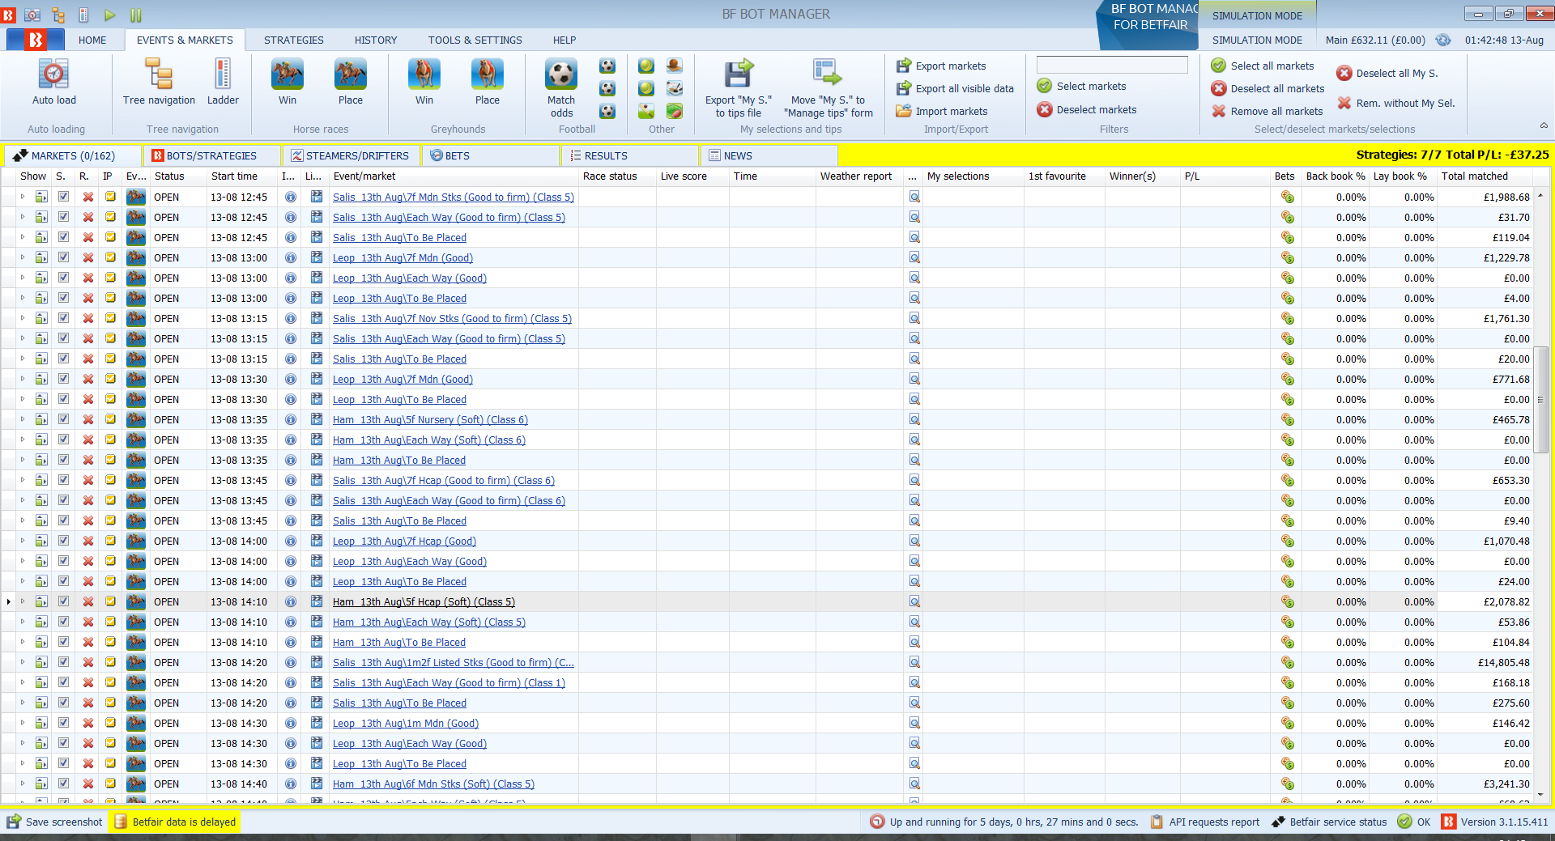
Task: Open API requests report
Action: coord(1205,822)
